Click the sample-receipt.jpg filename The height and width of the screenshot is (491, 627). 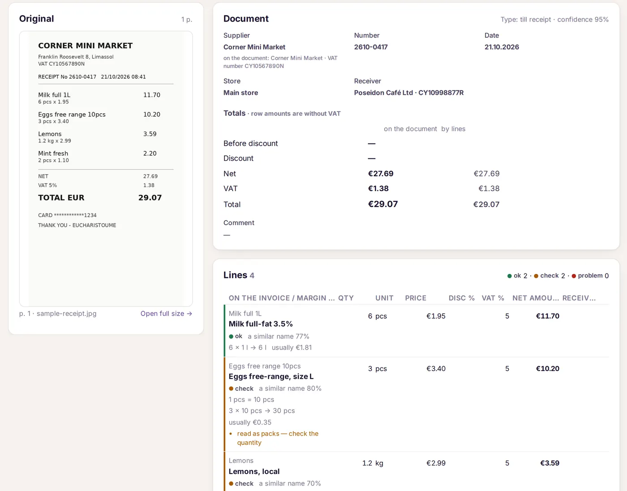tap(66, 313)
